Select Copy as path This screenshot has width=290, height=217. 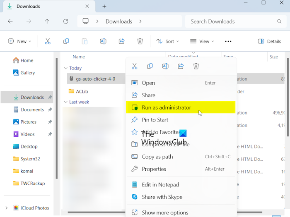click(x=181, y=157)
